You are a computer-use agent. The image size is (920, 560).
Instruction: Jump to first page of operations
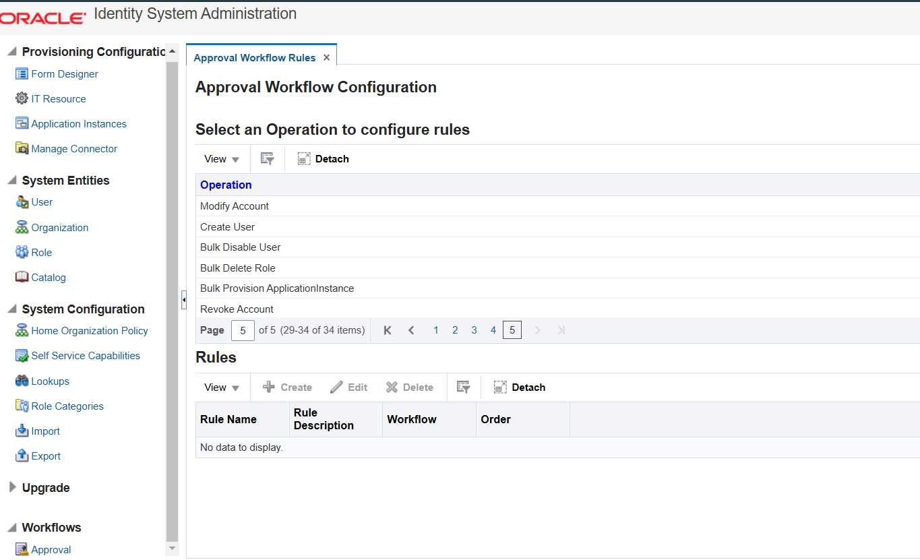coord(388,330)
